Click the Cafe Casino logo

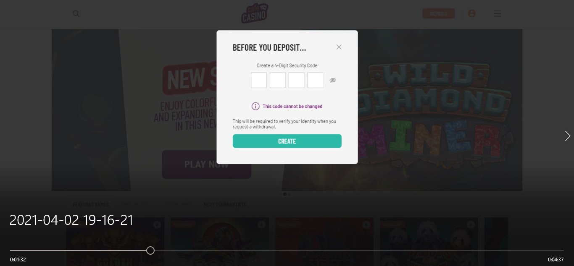(x=254, y=13)
